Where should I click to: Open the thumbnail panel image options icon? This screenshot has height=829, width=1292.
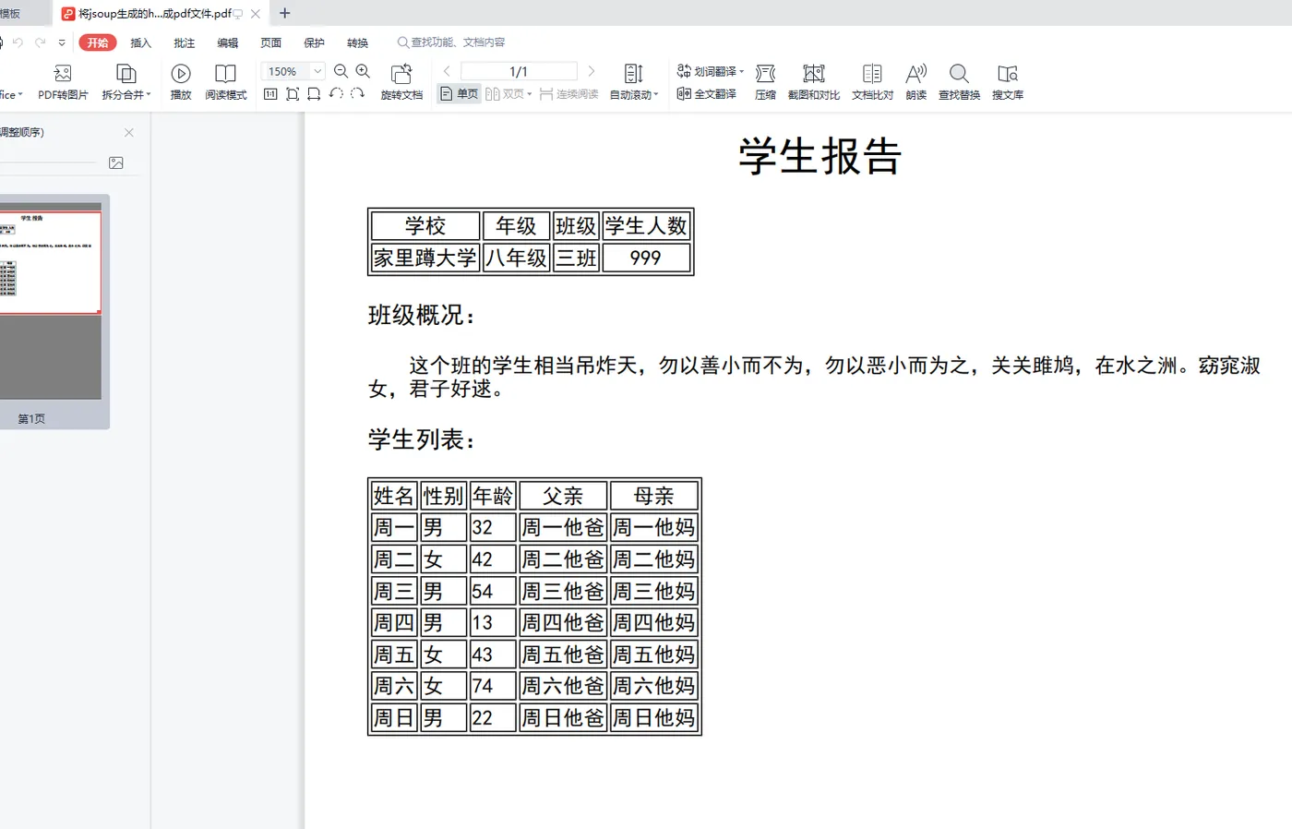[x=116, y=162]
